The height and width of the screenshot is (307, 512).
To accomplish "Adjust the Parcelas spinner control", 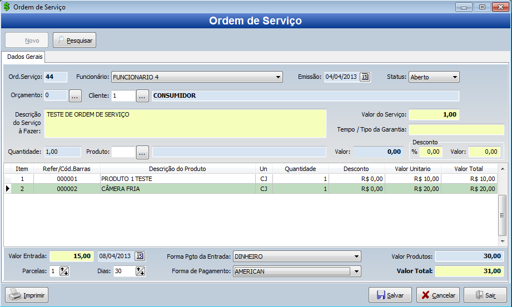I will (64, 271).
